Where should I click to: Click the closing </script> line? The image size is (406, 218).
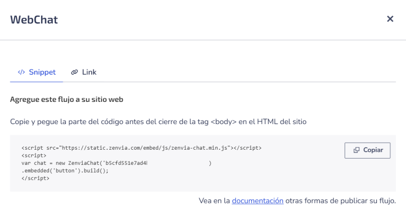coord(35,178)
